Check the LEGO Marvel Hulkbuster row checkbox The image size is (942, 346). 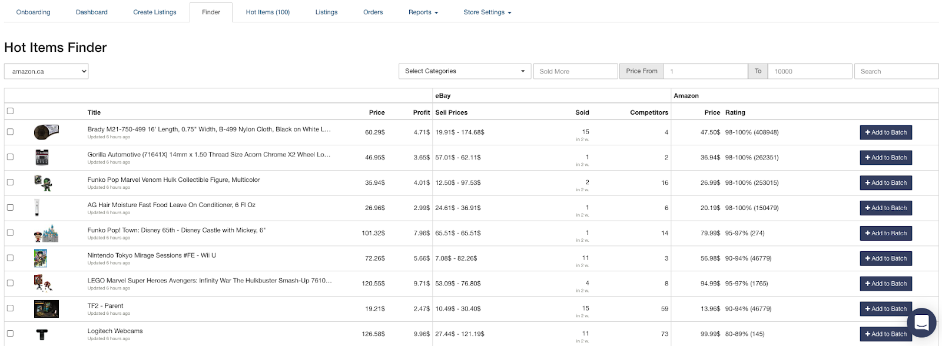click(x=10, y=283)
